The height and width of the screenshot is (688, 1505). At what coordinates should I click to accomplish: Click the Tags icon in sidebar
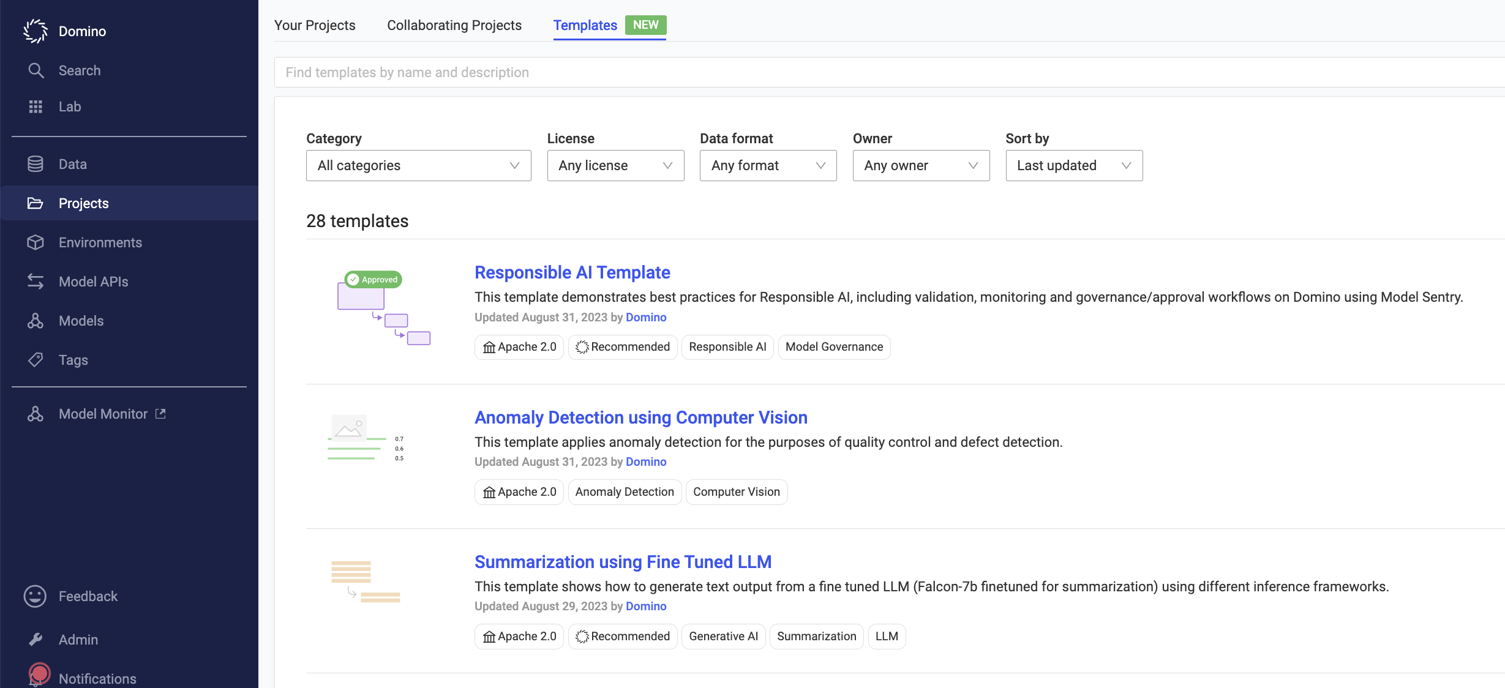[x=36, y=360]
